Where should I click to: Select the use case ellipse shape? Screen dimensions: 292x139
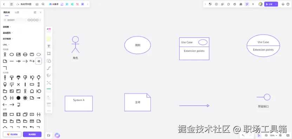coord(12,54)
